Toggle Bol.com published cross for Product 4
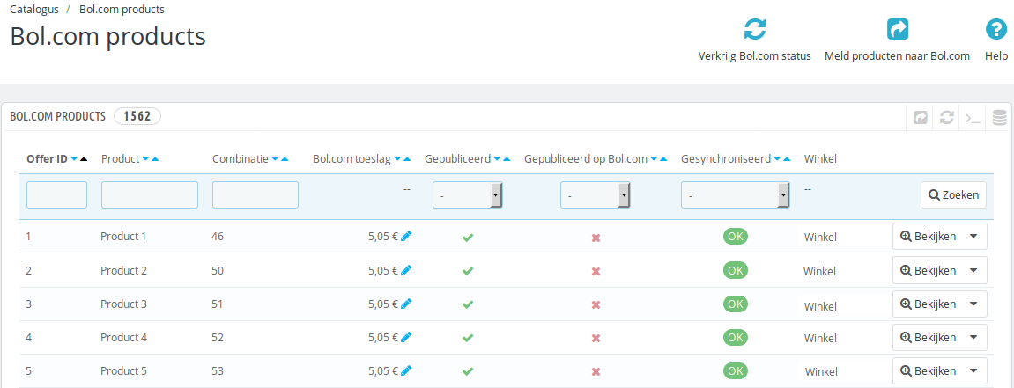Screen dimensions: 1014x388 point(596,338)
